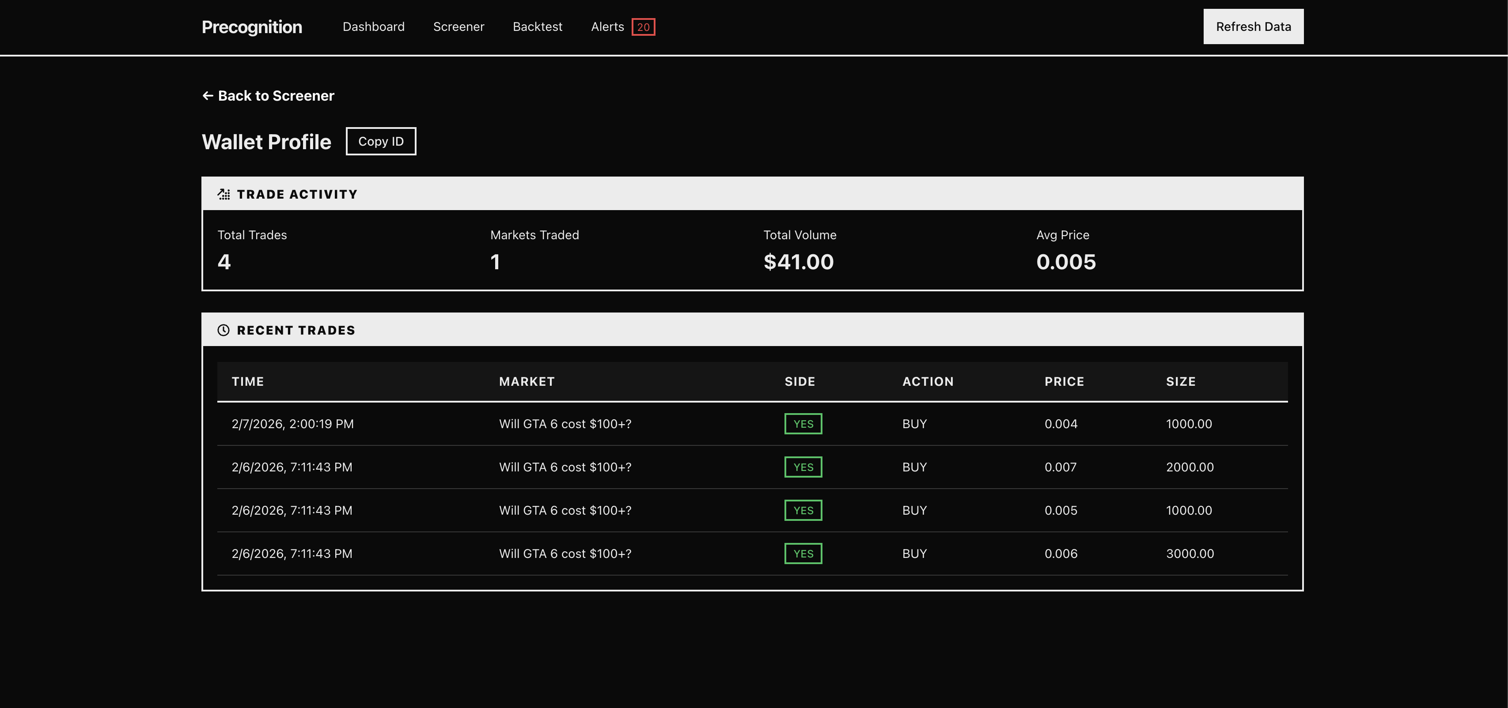Viewport: 1508px width, 708px height.
Task: Go to the Screener page
Action: point(458,27)
